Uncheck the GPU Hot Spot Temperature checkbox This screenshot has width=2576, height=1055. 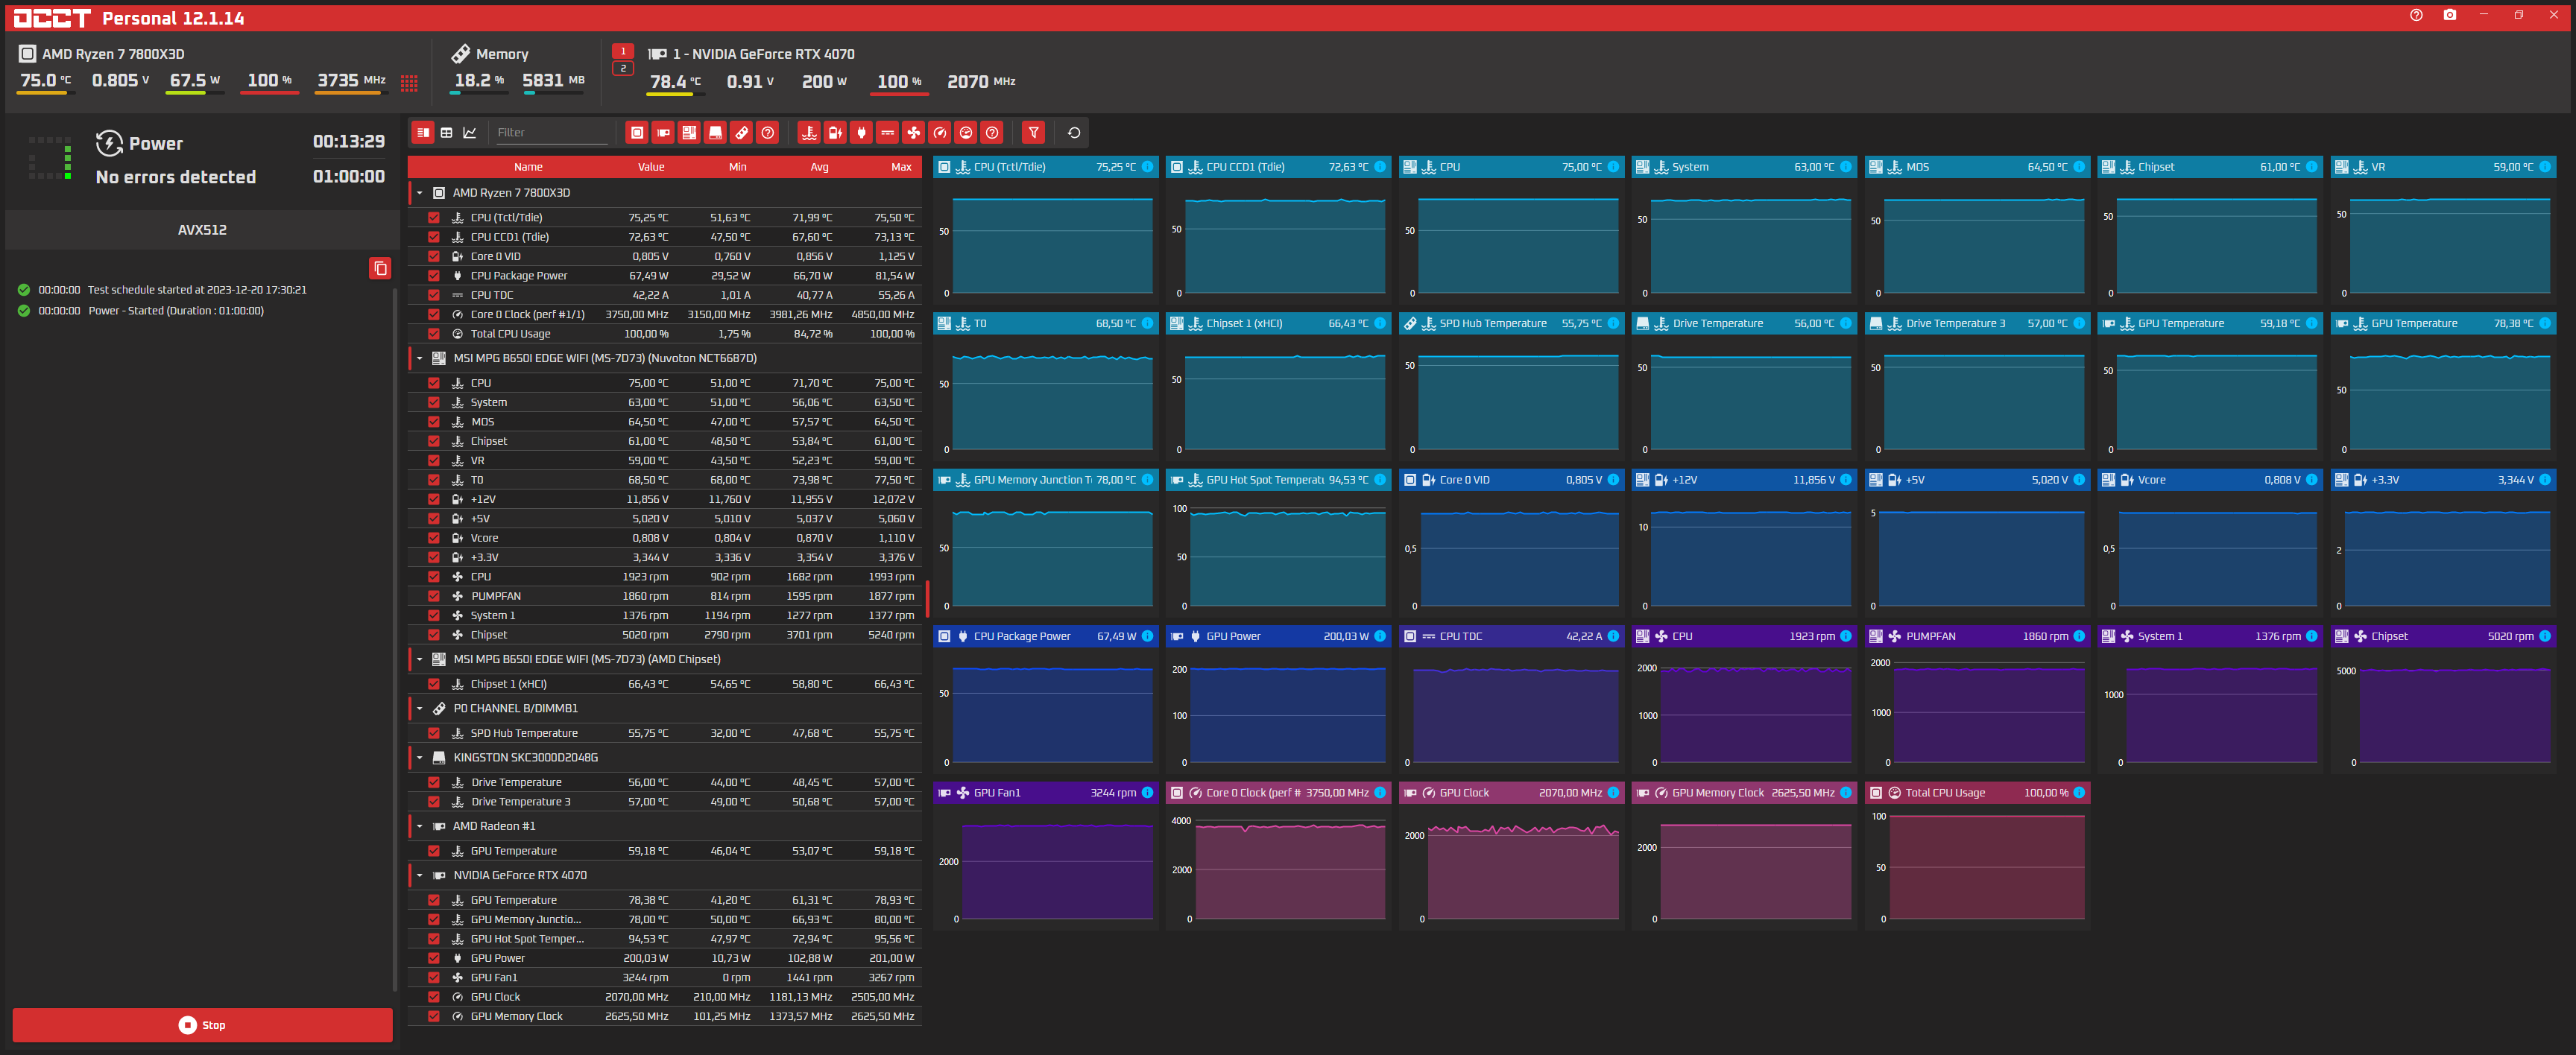[x=433, y=939]
